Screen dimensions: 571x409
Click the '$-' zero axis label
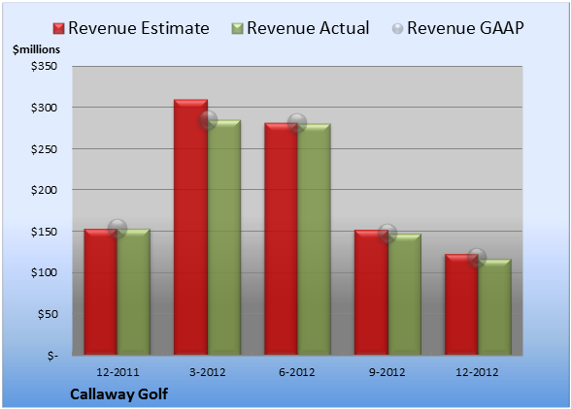pos(52,356)
